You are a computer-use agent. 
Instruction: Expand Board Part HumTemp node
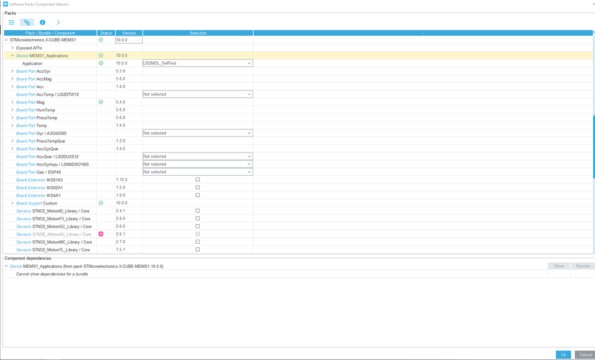[13, 110]
